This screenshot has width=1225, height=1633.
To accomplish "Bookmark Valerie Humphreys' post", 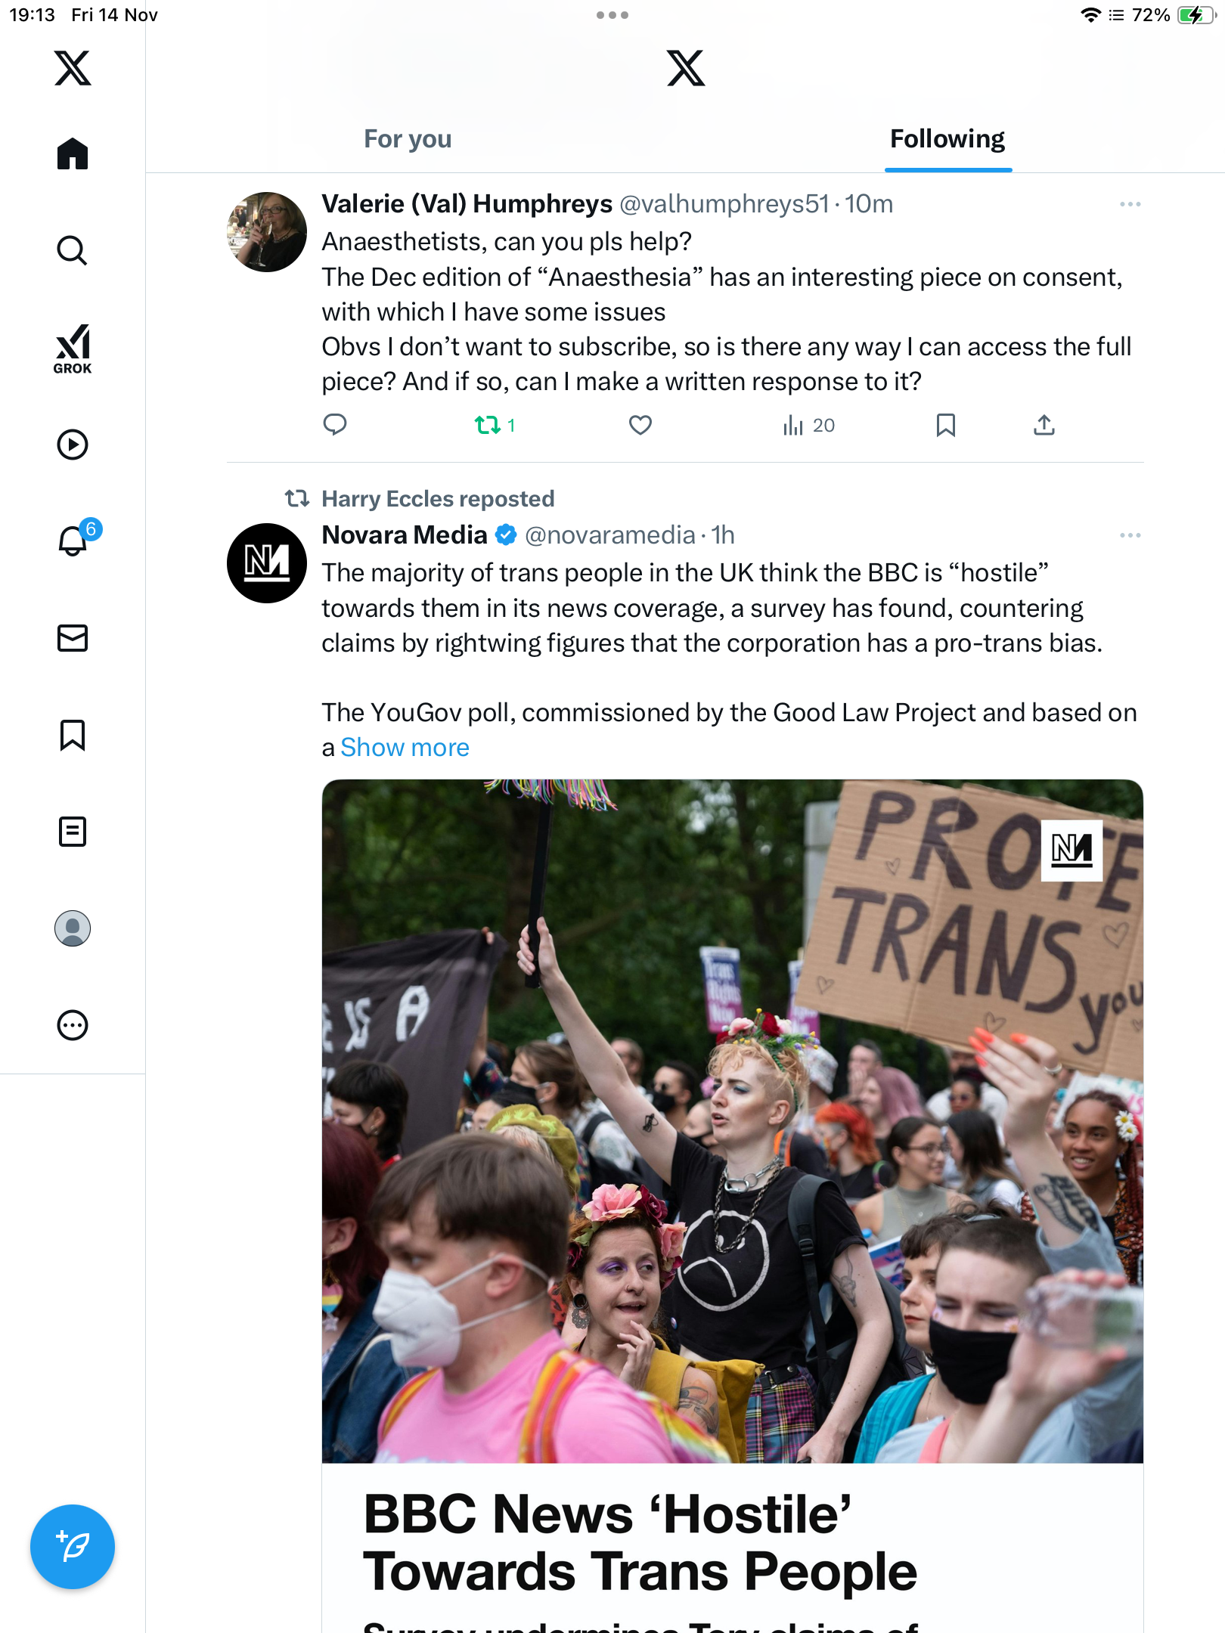I will click(x=945, y=425).
